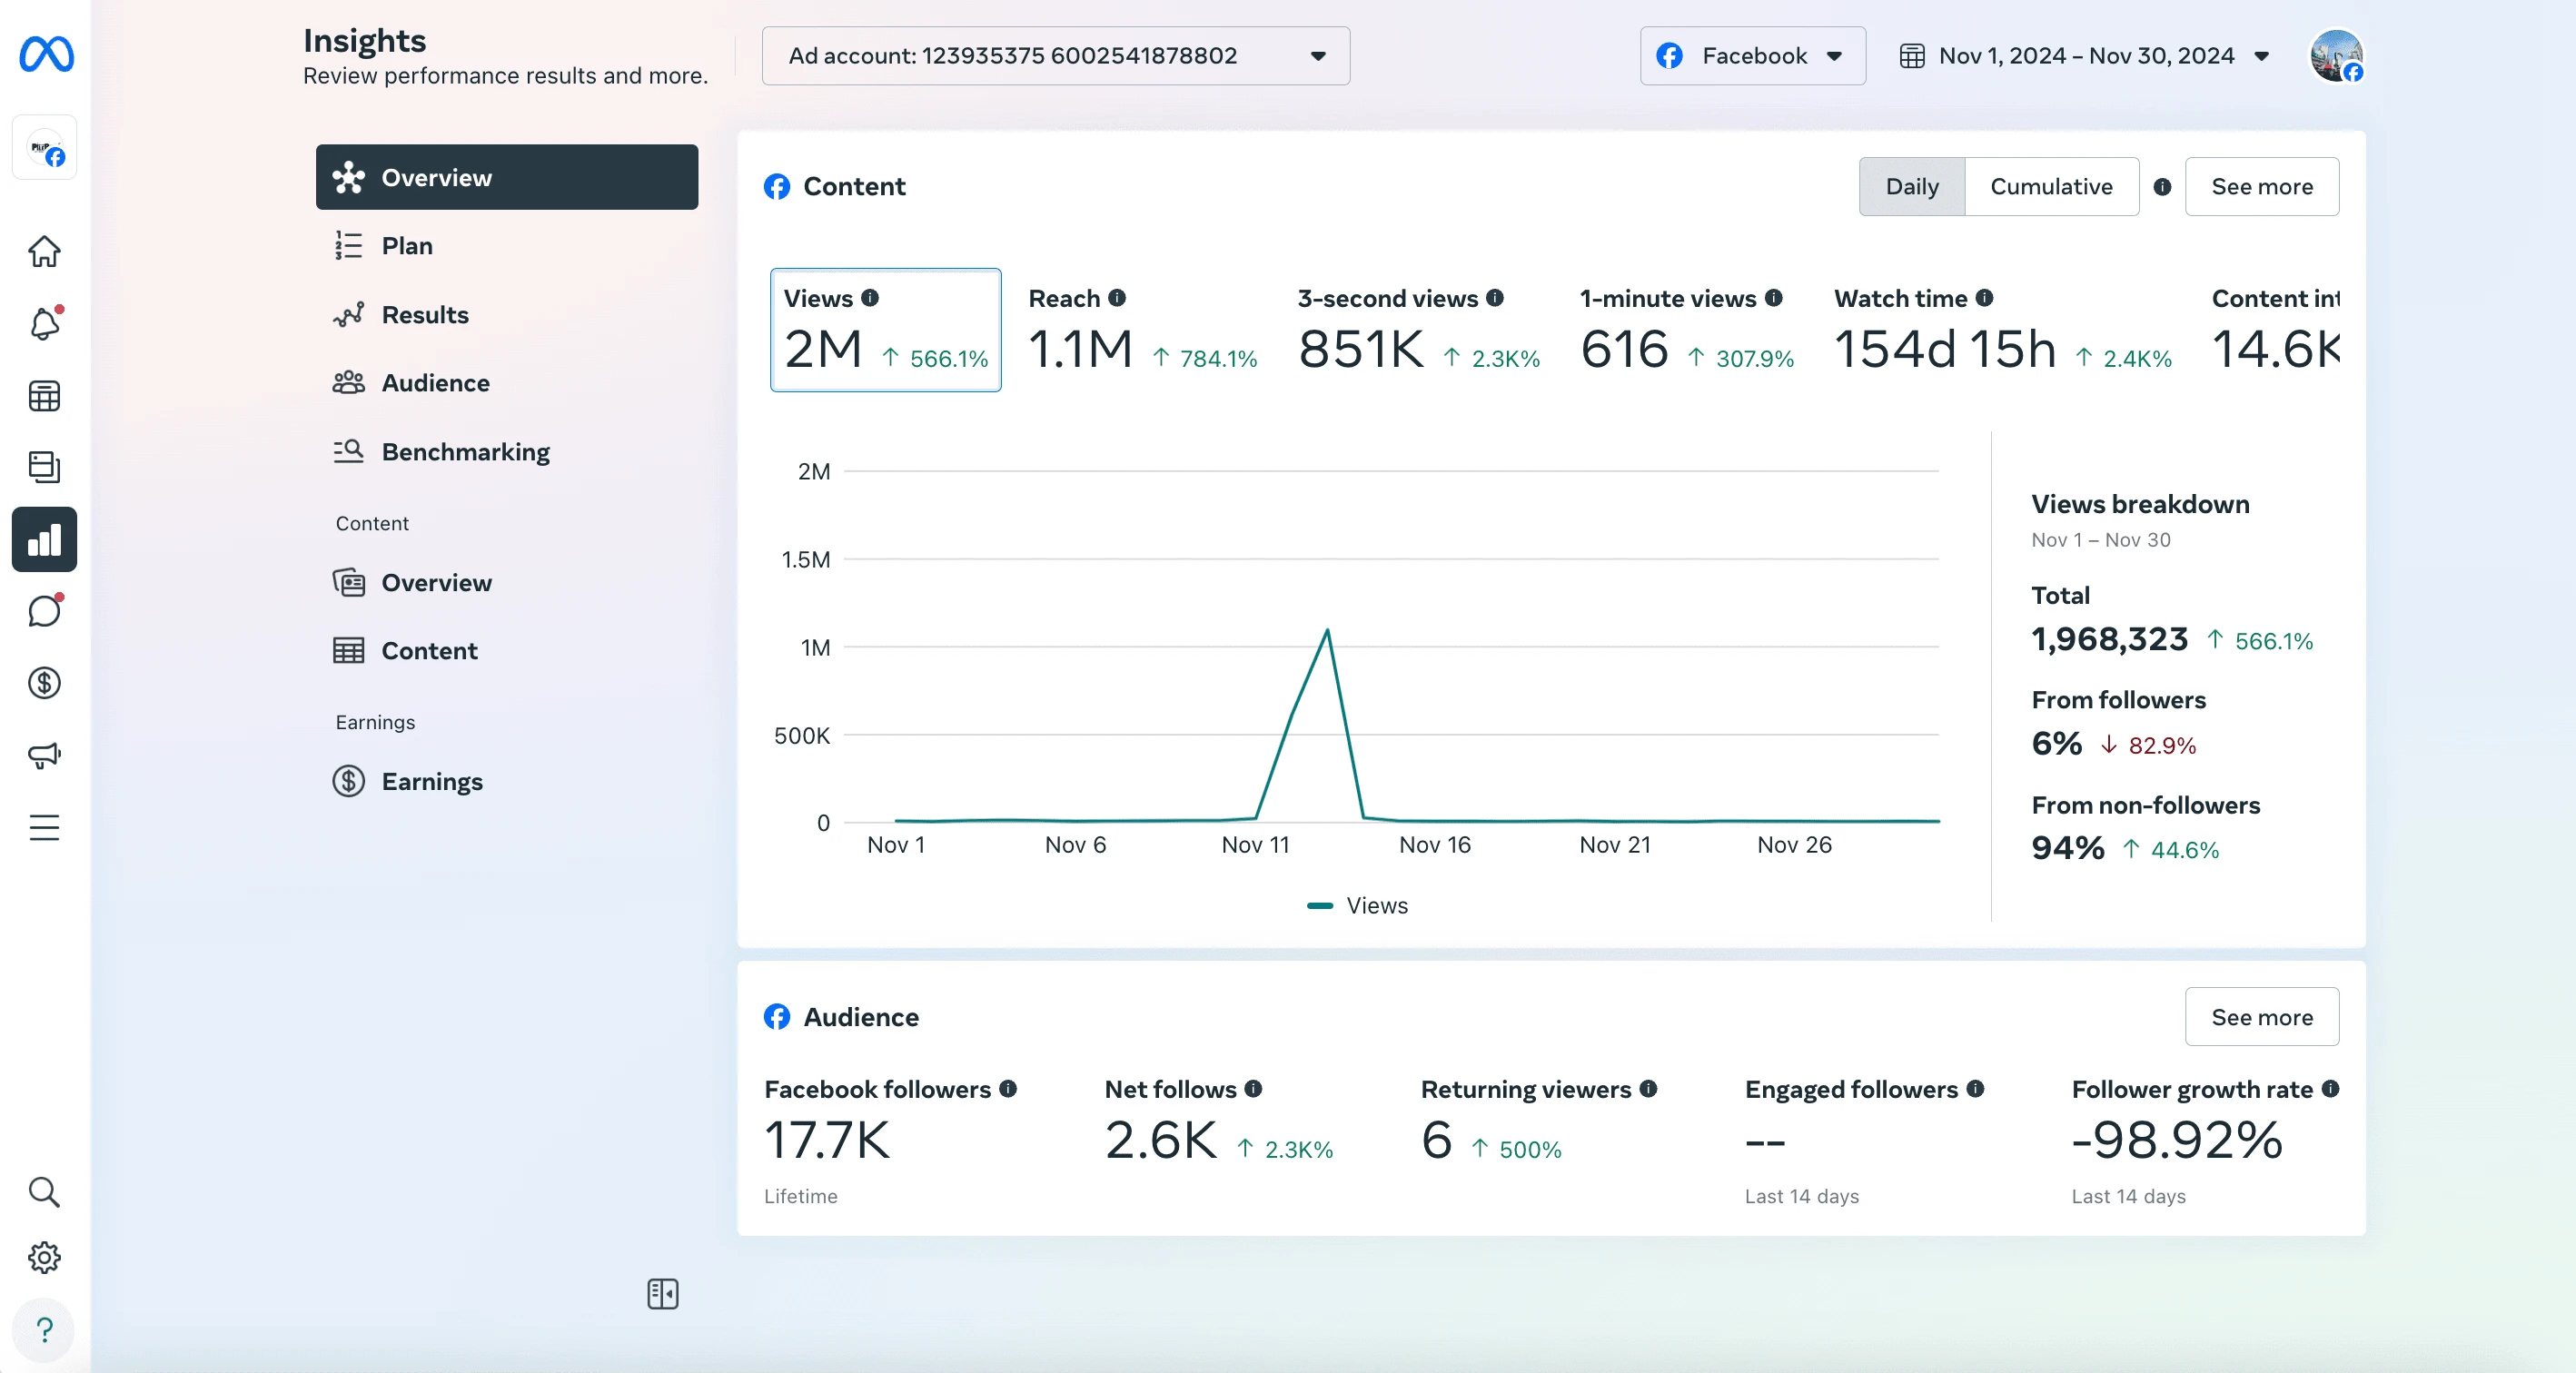
Task: Open the Inbox chat bubble icon
Action: pos(44,611)
